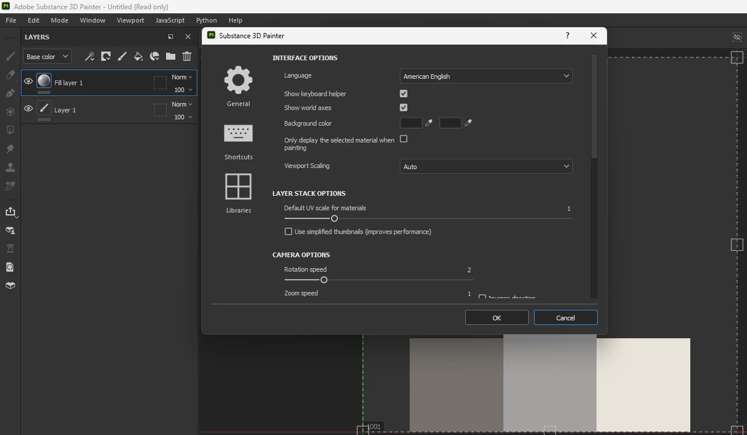The width and height of the screenshot is (747, 435).
Task: Add a smart material from Layers toolbar
Action: (x=154, y=56)
